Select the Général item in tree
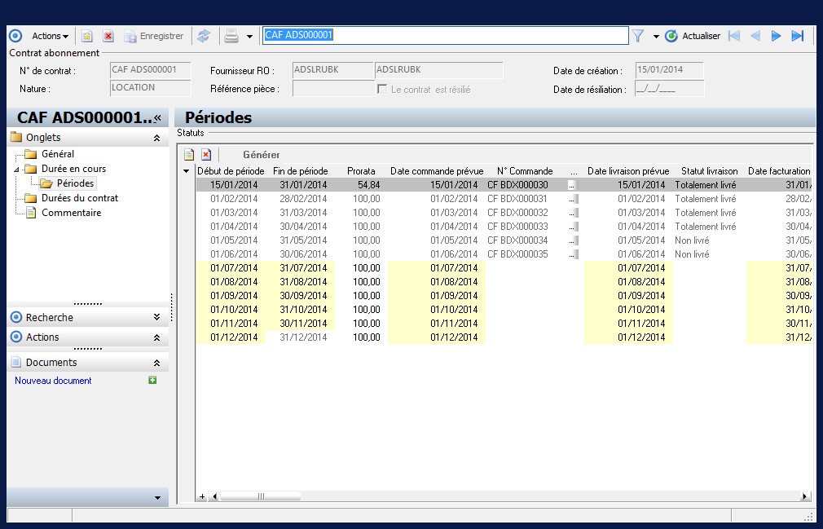The width and height of the screenshot is (823, 529). [x=58, y=154]
